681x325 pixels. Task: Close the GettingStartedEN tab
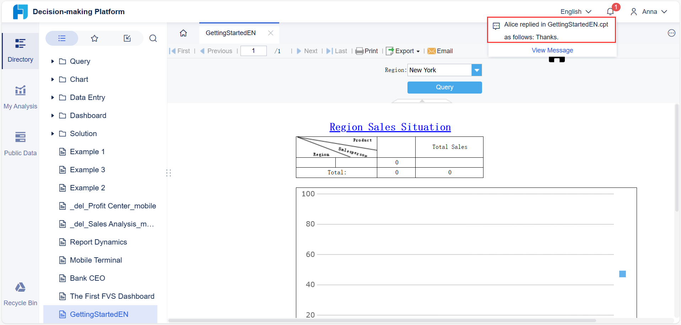coord(271,33)
